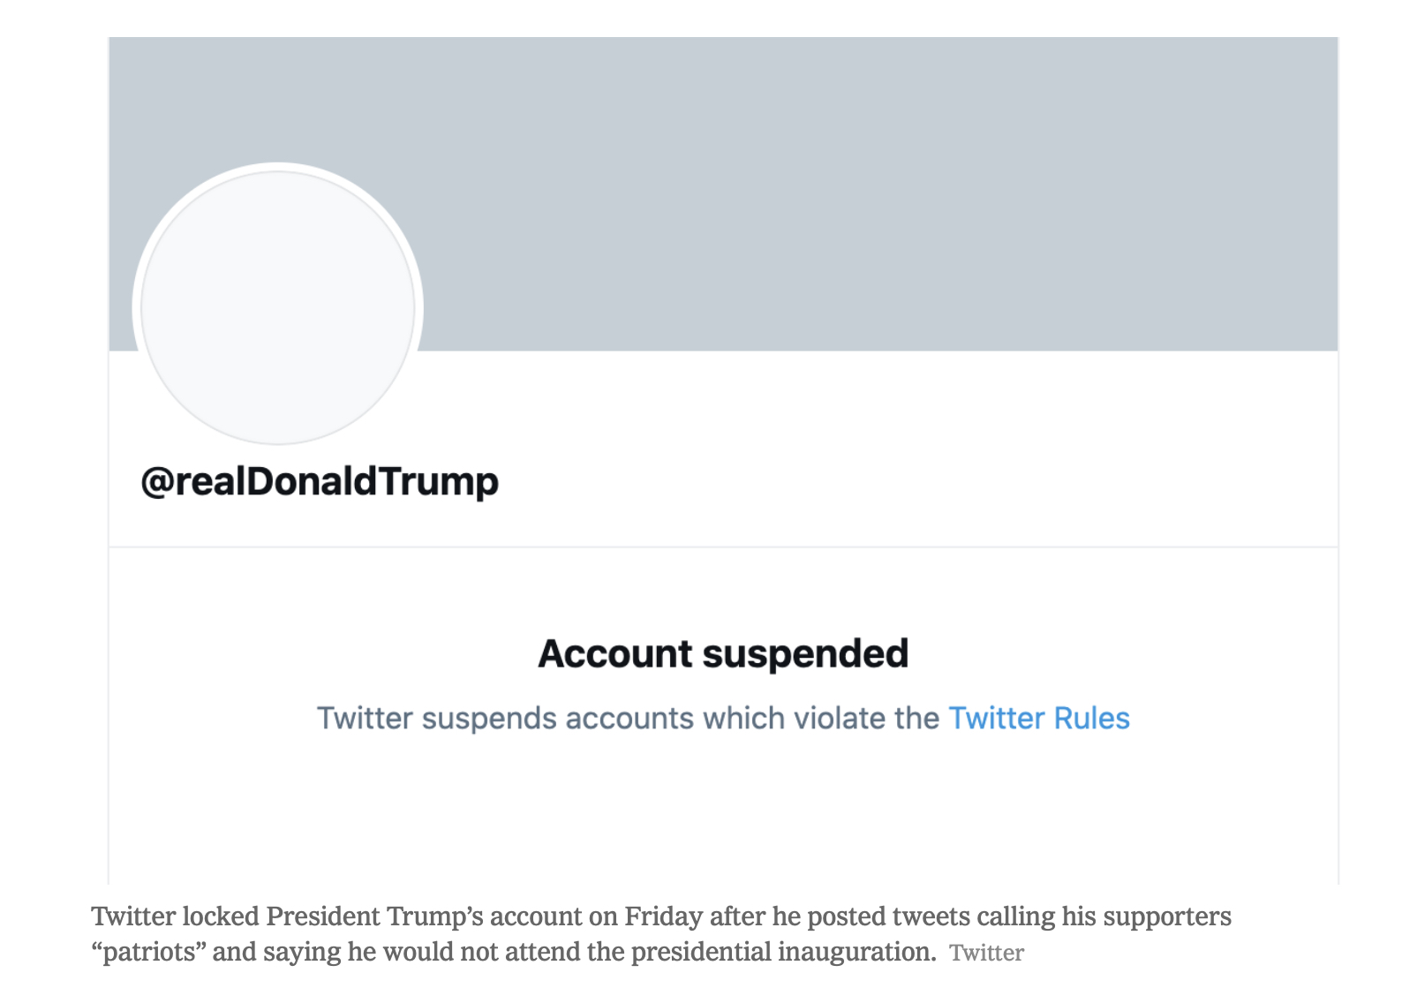Click the blank profile avatar circle

tap(278, 307)
